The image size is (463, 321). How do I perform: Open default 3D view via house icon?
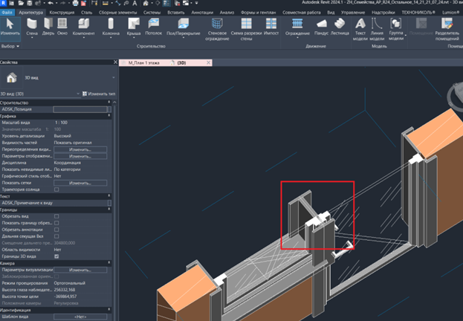(146, 3)
